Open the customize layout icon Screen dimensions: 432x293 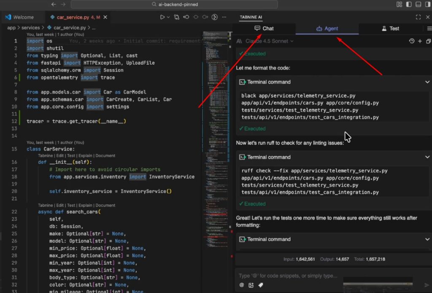[x=399, y=4]
